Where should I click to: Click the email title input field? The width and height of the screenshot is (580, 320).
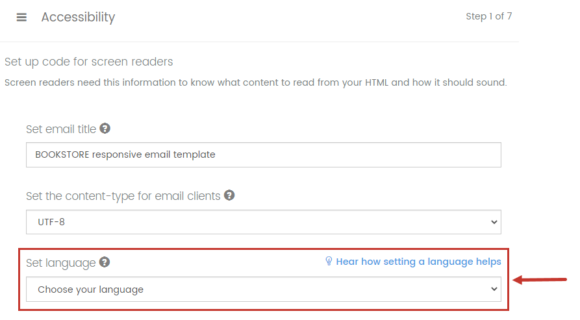[263, 155]
